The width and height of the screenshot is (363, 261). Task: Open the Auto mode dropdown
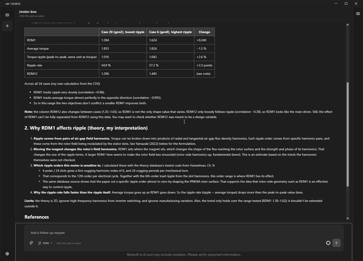tap(45, 243)
